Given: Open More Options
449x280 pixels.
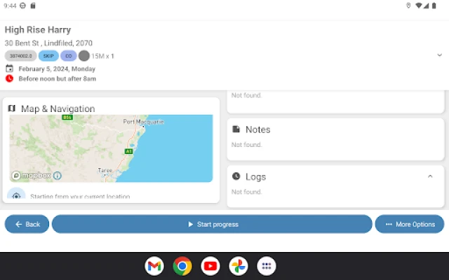Looking at the screenshot, I should point(410,224).
